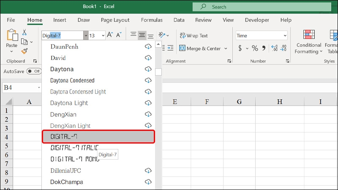Open the Developer tab

coord(257,20)
